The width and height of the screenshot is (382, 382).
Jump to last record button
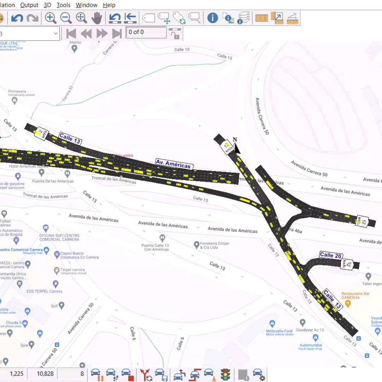117,34
